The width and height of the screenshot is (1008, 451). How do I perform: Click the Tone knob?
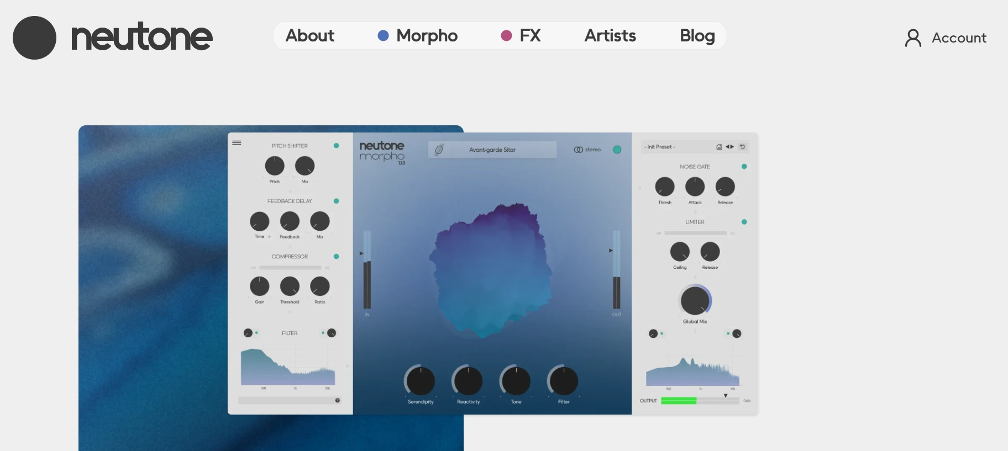[x=516, y=381]
